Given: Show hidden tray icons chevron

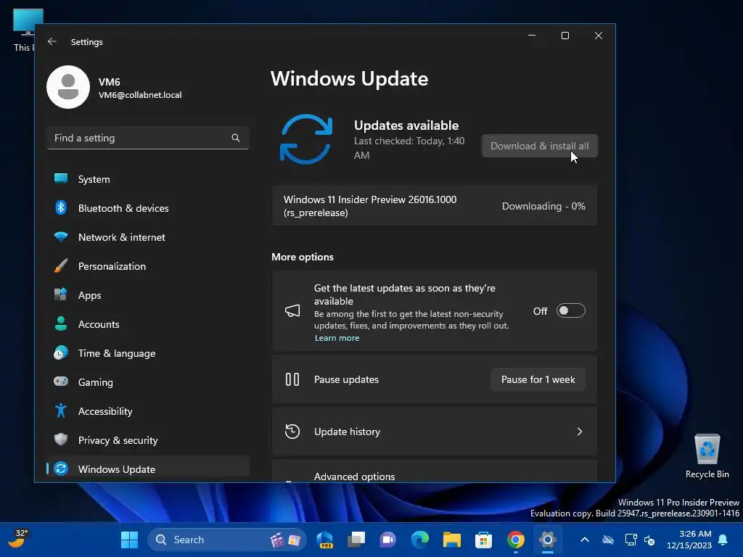Looking at the screenshot, I should [x=585, y=540].
